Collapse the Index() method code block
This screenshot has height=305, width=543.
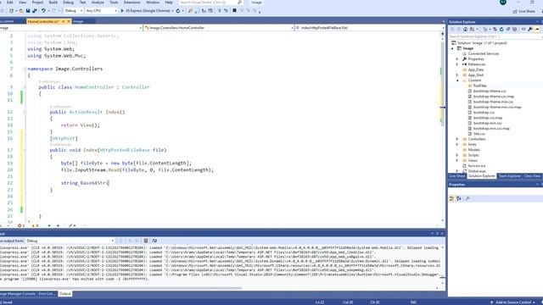(25, 112)
